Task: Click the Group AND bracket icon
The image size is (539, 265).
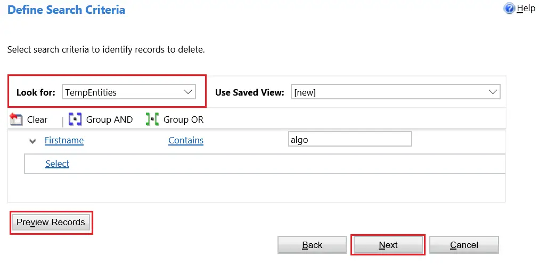Action: (x=75, y=119)
